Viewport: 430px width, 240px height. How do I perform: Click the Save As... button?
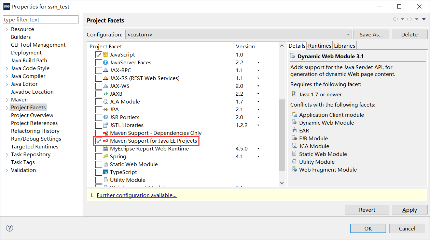coord(371,34)
